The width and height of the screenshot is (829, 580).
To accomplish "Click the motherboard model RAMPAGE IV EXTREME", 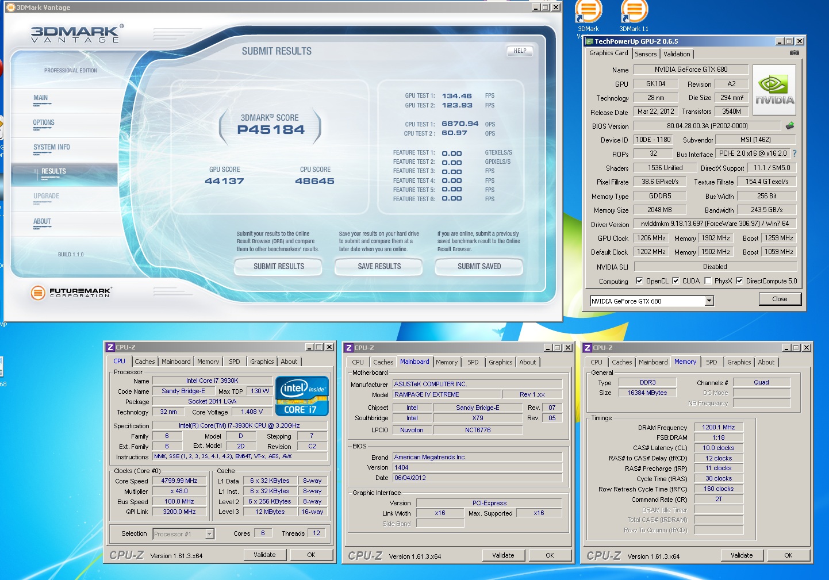I will point(446,394).
